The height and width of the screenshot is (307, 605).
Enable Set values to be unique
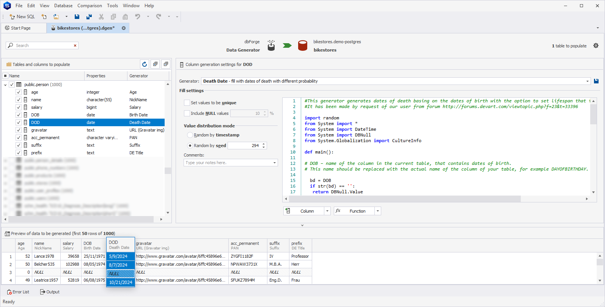pyautogui.click(x=187, y=103)
